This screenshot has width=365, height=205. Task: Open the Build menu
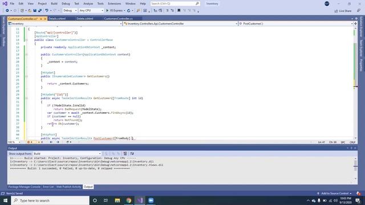point(54,4)
